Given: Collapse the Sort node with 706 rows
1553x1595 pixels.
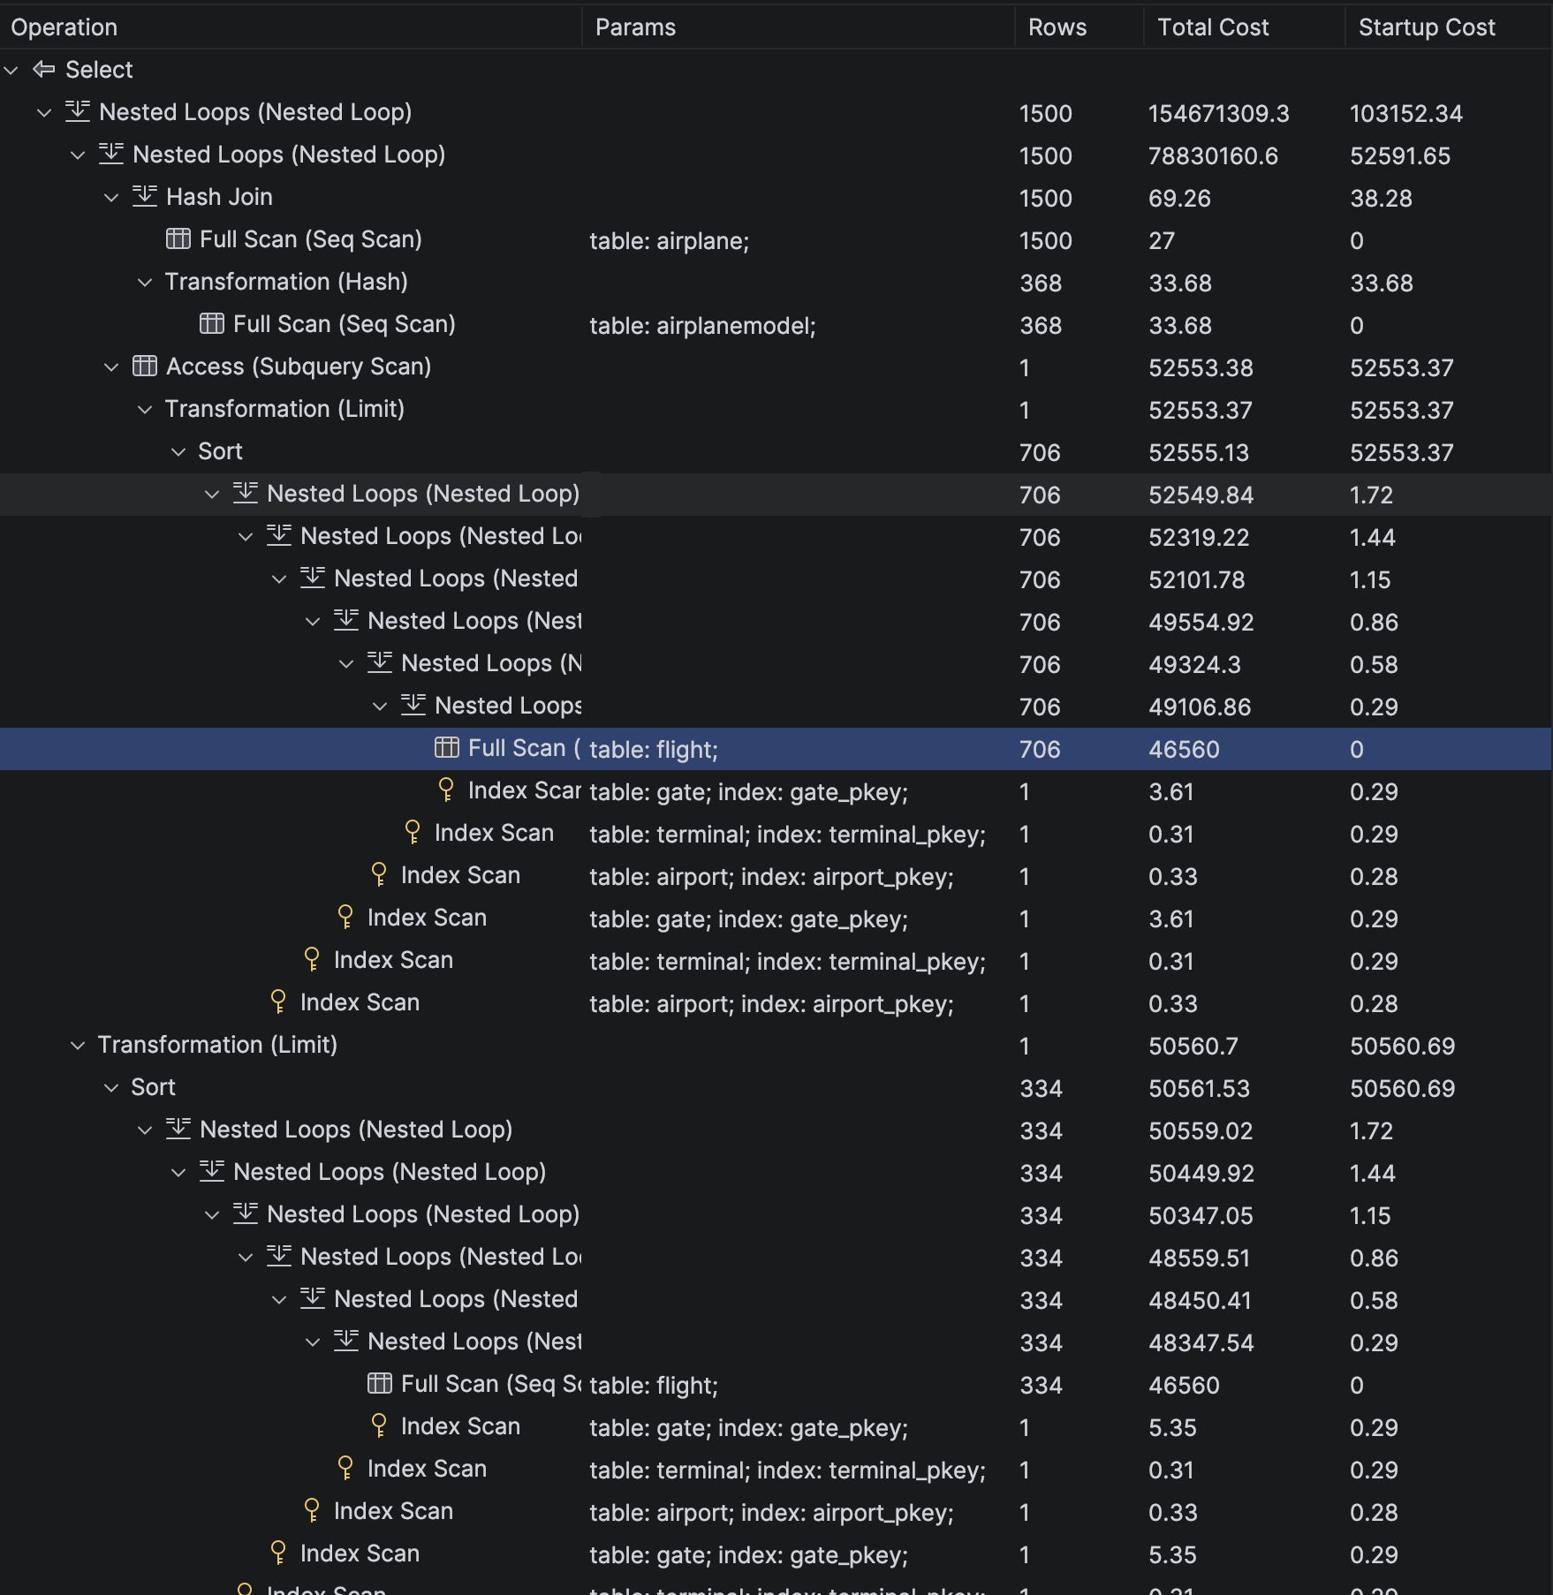Looking at the screenshot, I should coord(178,451).
